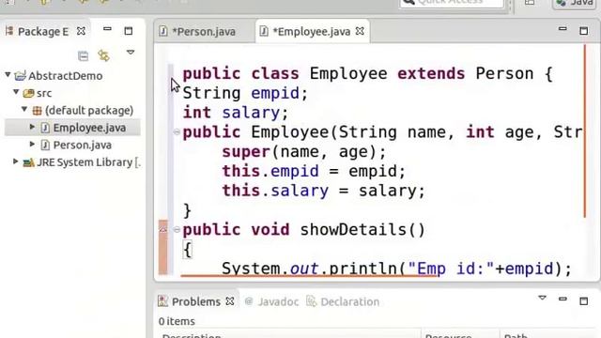601x338 pixels.
Task: Click '0 items' text in Problems view
Action: click(x=177, y=321)
